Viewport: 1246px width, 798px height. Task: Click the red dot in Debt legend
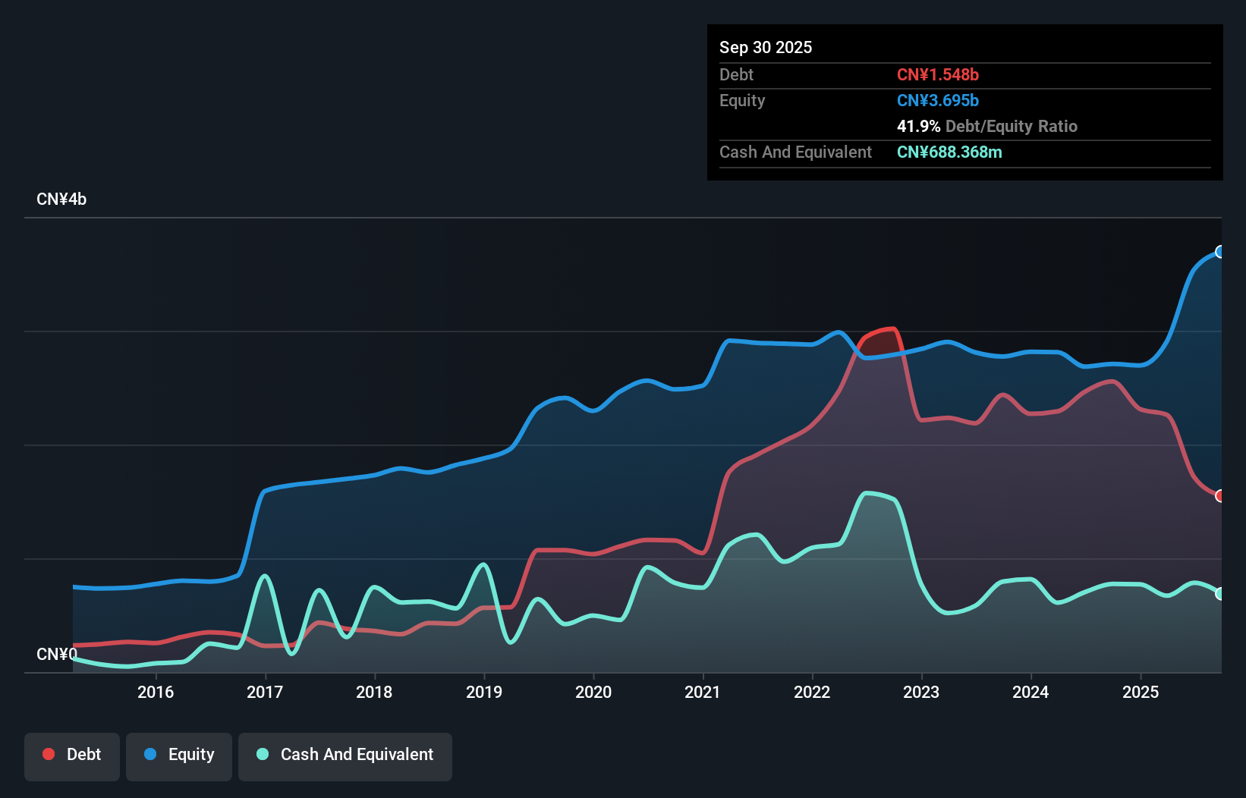(49, 754)
